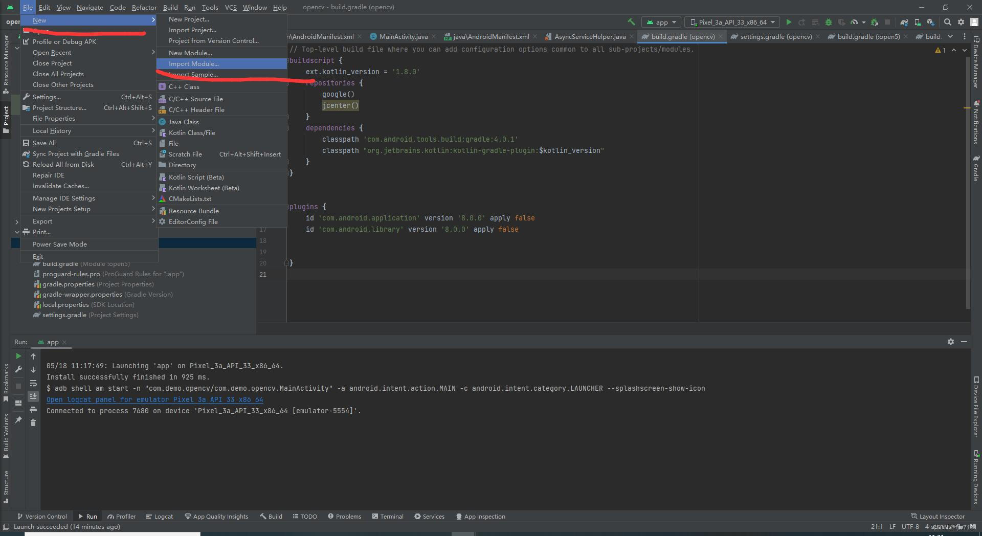The width and height of the screenshot is (982, 536).
Task: Clear all Run console output trash icon
Action: pos(33,422)
